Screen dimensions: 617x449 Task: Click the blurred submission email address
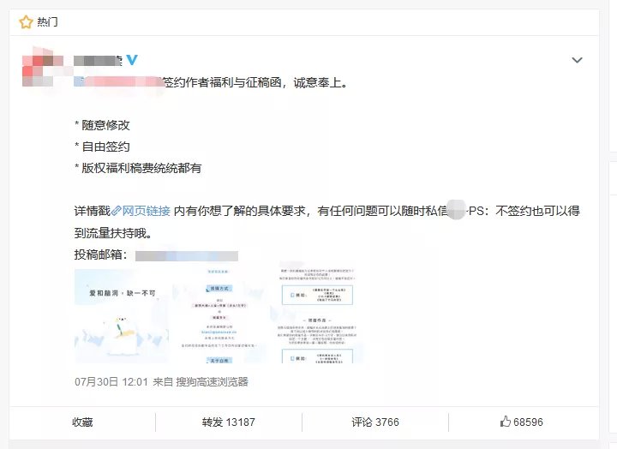pyautogui.click(x=185, y=255)
